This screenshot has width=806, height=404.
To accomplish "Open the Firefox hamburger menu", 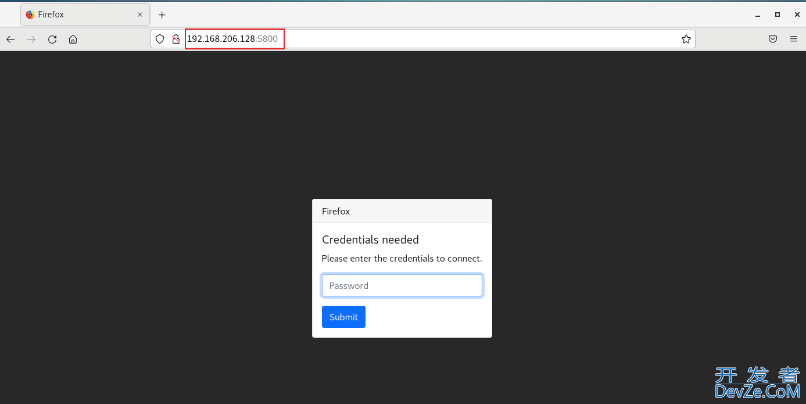I will [794, 40].
